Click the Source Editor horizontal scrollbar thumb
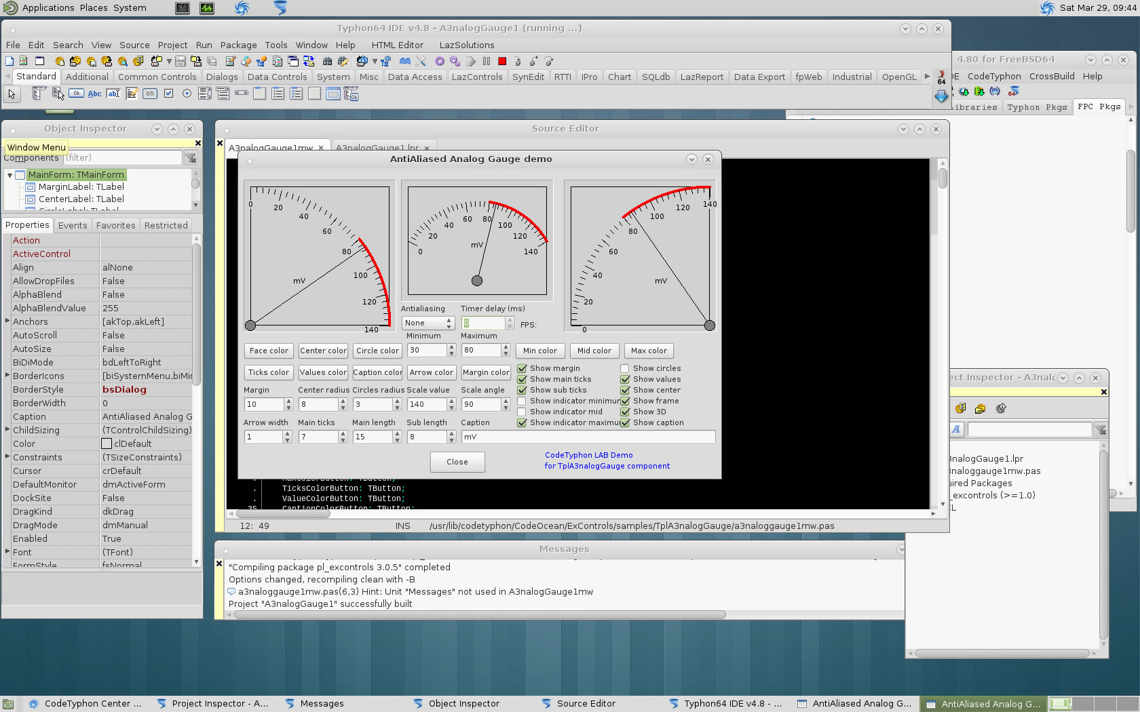Image resolution: width=1140 pixels, height=712 pixels. point(283,513)
